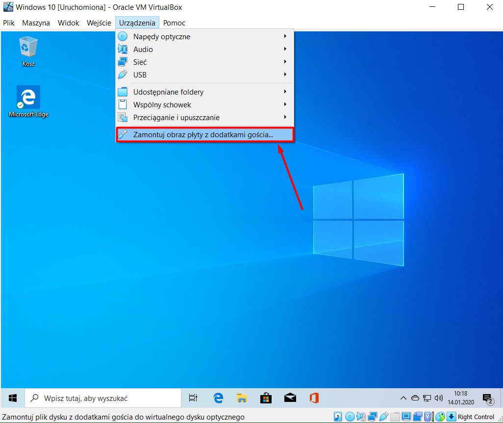The image size is (503, 423).
Task: Click the Right Control host key label
Action: click(x=476, y=417)
